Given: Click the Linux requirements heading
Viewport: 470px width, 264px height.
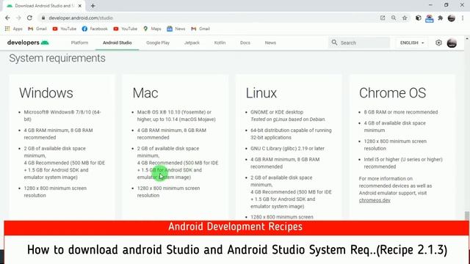Looking at the screenshot, I should click(x=261, y=93).
